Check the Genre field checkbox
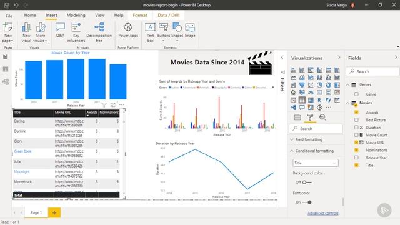The height and width of the screenshot is (225, 400). [x=356, y=94]
